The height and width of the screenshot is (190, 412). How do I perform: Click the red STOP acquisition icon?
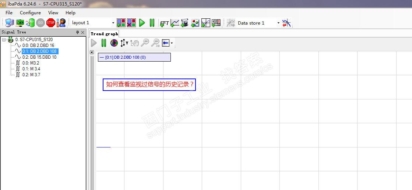point(51,23)
